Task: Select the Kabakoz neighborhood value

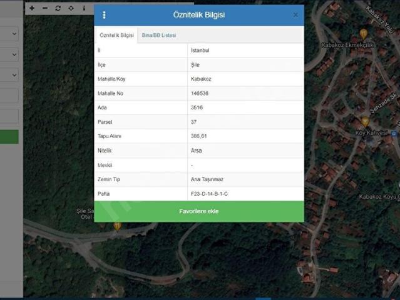Action: pyautogui.click(x=245, y=79)
